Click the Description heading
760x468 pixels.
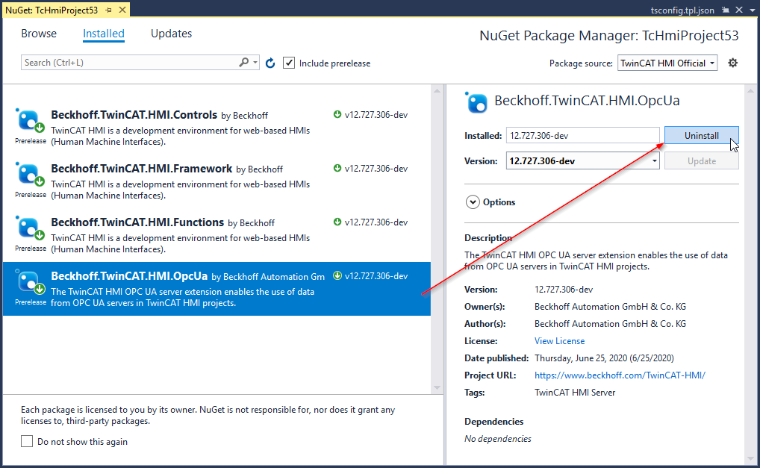coord(488,238)
